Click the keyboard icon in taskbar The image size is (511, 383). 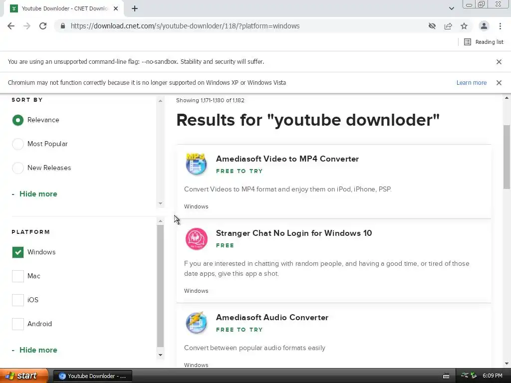click(446, 376)
